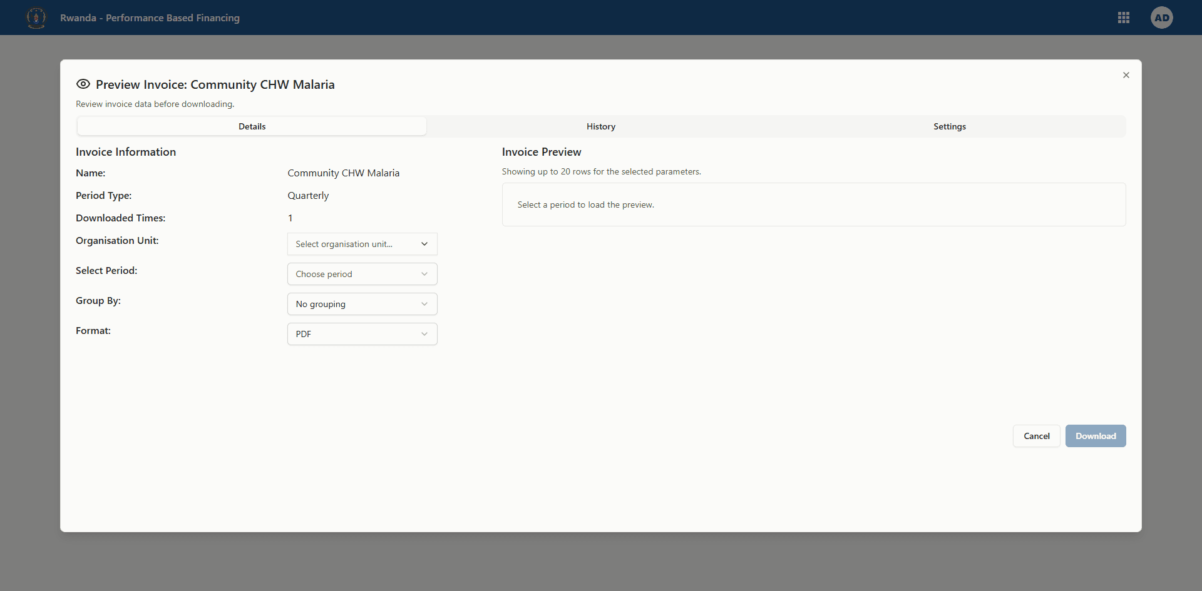This screenshot has width=1202, height=591.
Task: Open the apps grid menu
Action: pos(1124,18)
